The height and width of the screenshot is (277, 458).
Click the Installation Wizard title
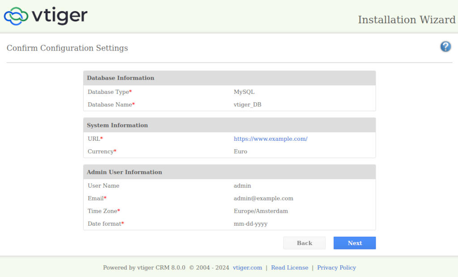407,20
